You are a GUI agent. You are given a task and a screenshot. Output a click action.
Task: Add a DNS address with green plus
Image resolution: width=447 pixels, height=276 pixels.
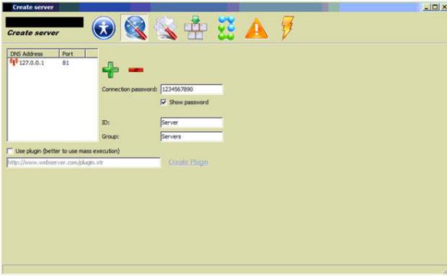click(110, 70)
